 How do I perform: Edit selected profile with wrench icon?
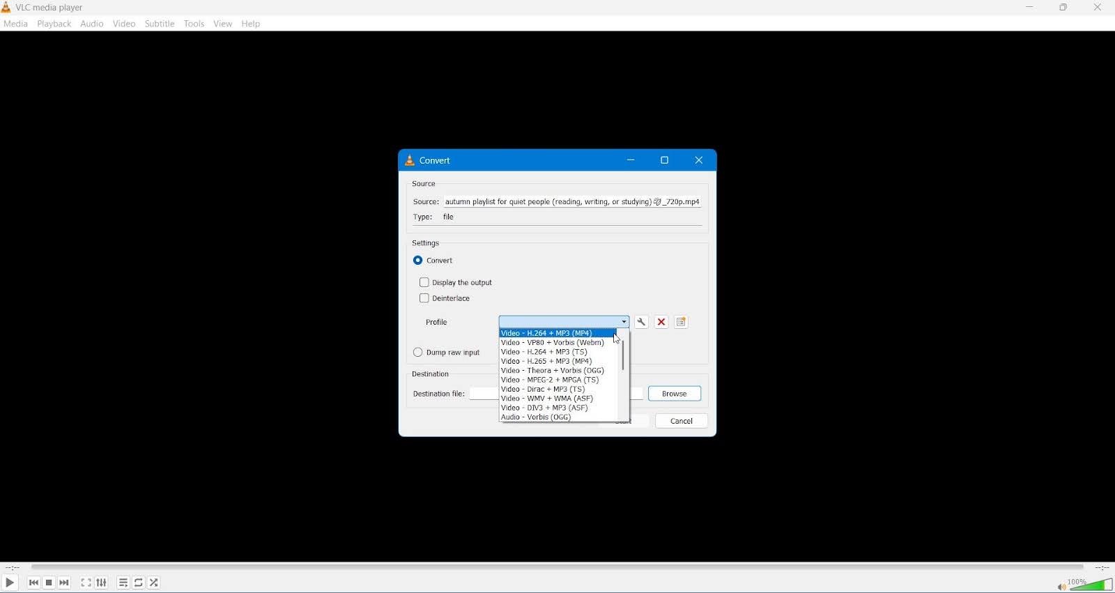coord(642,323)
